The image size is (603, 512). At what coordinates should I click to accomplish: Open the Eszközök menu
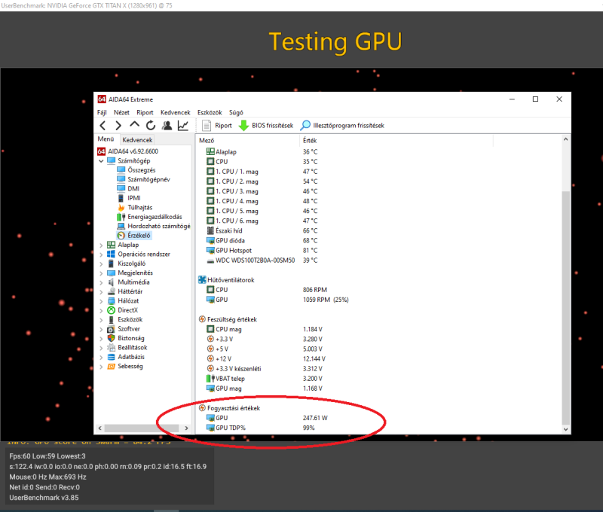tap(210, 112)
